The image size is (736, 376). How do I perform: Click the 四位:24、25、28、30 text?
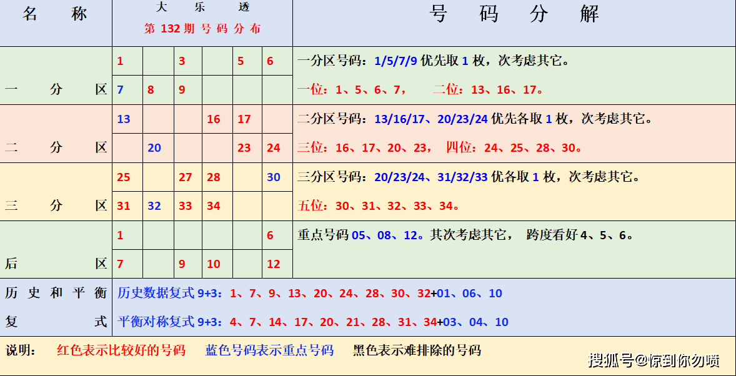(514, 148)
